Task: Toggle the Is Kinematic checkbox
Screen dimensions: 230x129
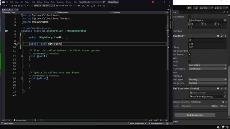Action: 189,62
